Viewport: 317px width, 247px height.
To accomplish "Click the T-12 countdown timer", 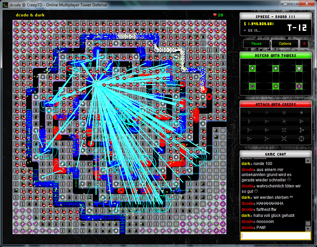I will click(x=297, y=27).
